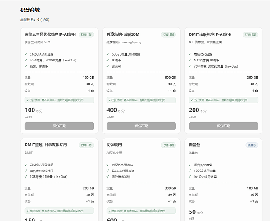Click the checkmark icon beside AI反代代理出口
The image size is (270, 221).
[108, 165]
